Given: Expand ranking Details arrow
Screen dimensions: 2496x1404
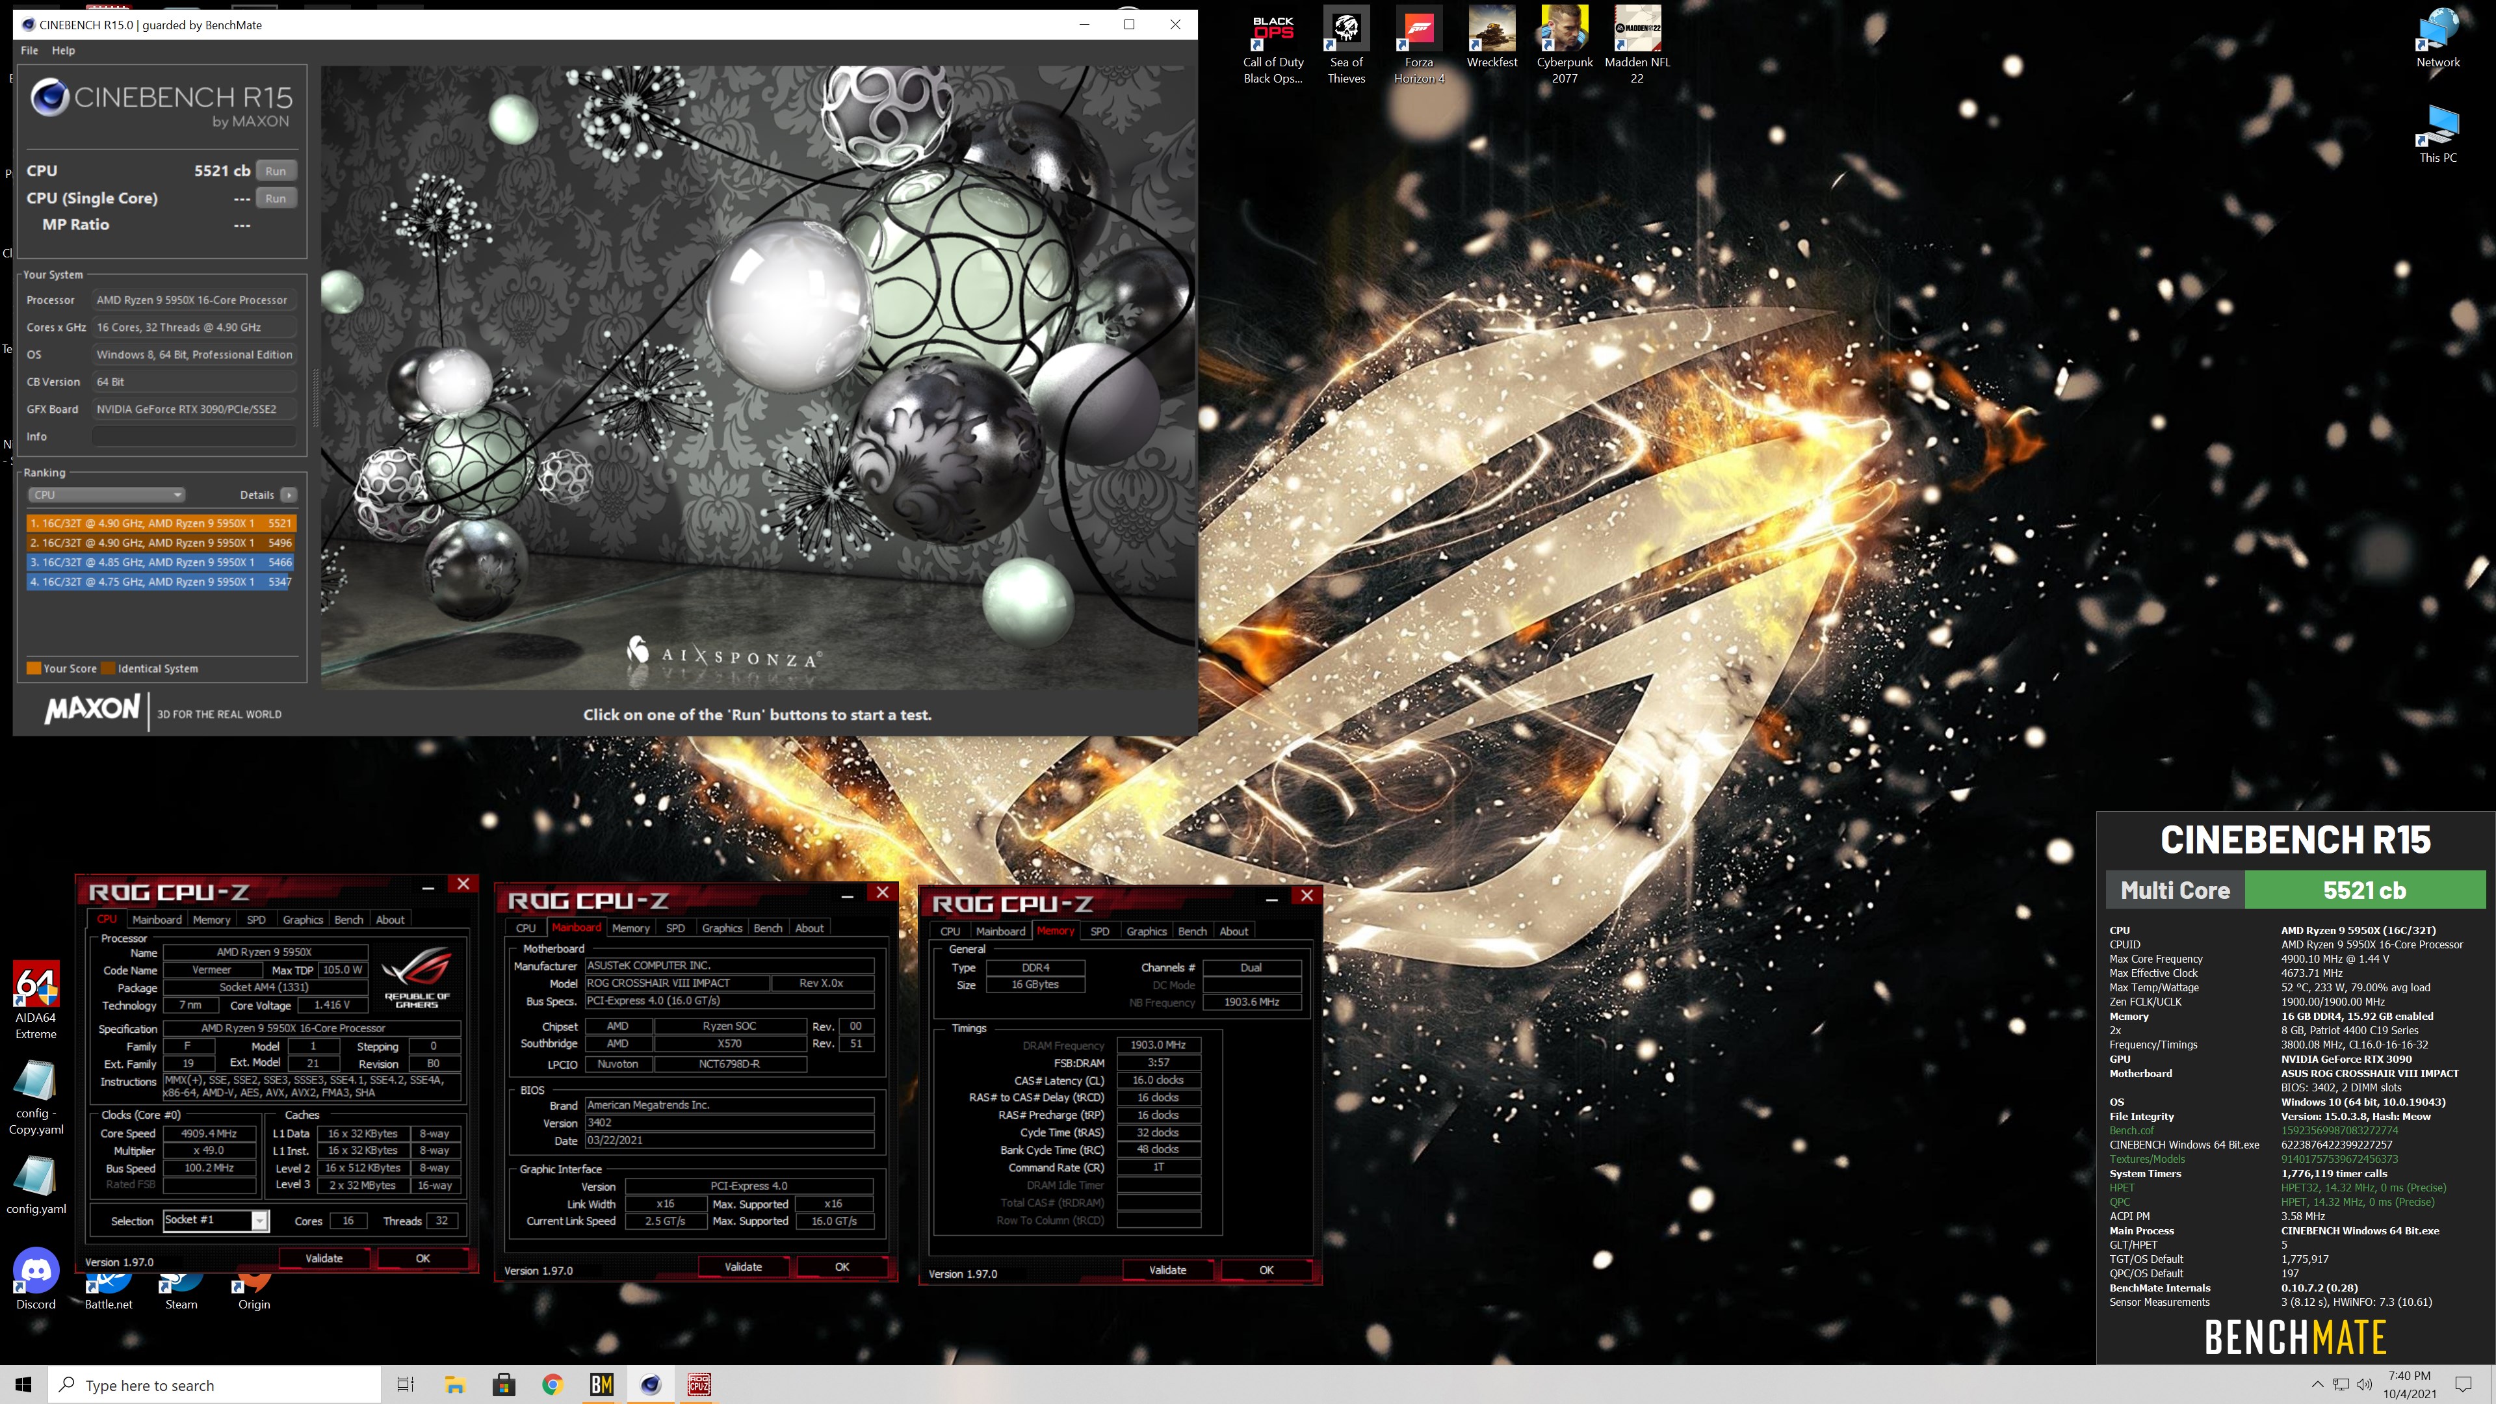Looking at the screenshot, I should click(288, 494).
